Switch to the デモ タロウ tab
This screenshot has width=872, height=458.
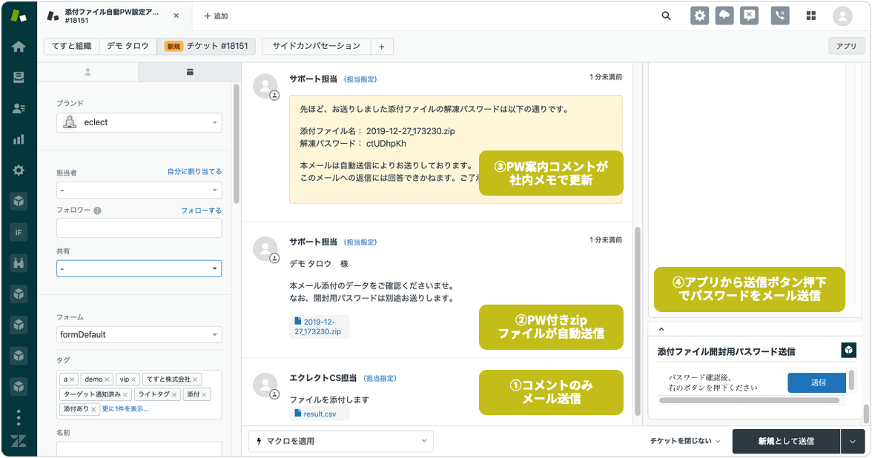coord(127,46)
